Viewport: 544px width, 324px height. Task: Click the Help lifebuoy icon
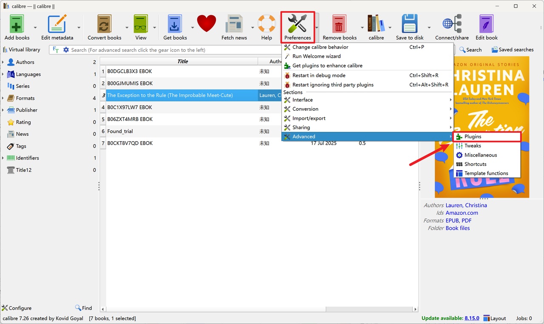click(x=266, y=24)
